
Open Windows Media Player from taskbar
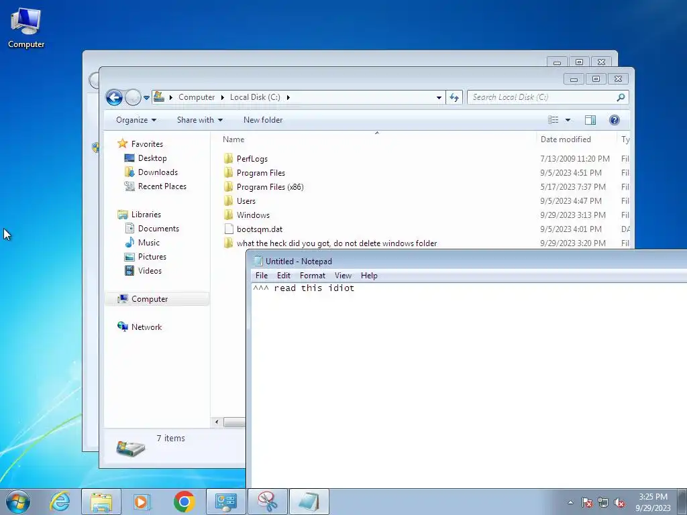tap(142, 502)
